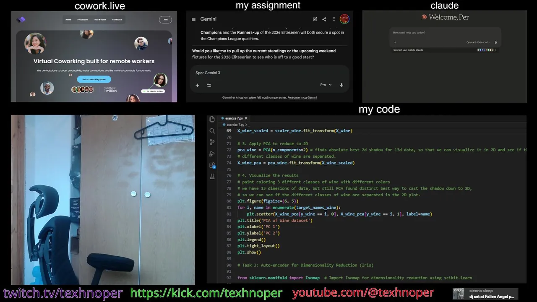Activate Claude's microphone voice input

coord(495,42)
